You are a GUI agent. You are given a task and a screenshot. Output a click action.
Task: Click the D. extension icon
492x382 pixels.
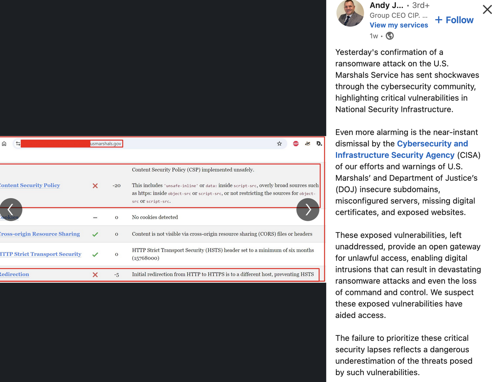pos(319,144)
